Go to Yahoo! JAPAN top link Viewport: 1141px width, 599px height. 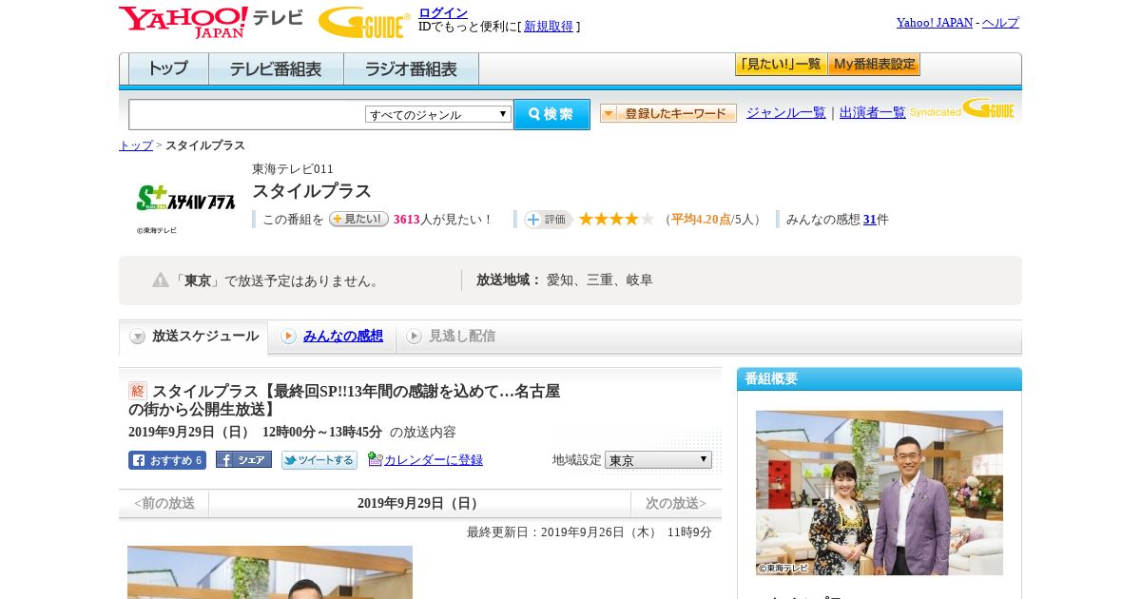pos(934,22)
